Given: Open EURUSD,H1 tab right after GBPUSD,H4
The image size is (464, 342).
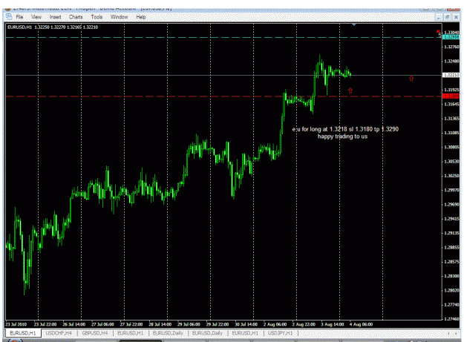Looking at the screenshot, I should [x=130, y=333].
